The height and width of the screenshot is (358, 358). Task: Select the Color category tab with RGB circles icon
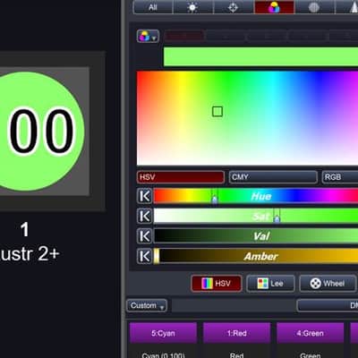pyautogui.click(x=274, y=7)
